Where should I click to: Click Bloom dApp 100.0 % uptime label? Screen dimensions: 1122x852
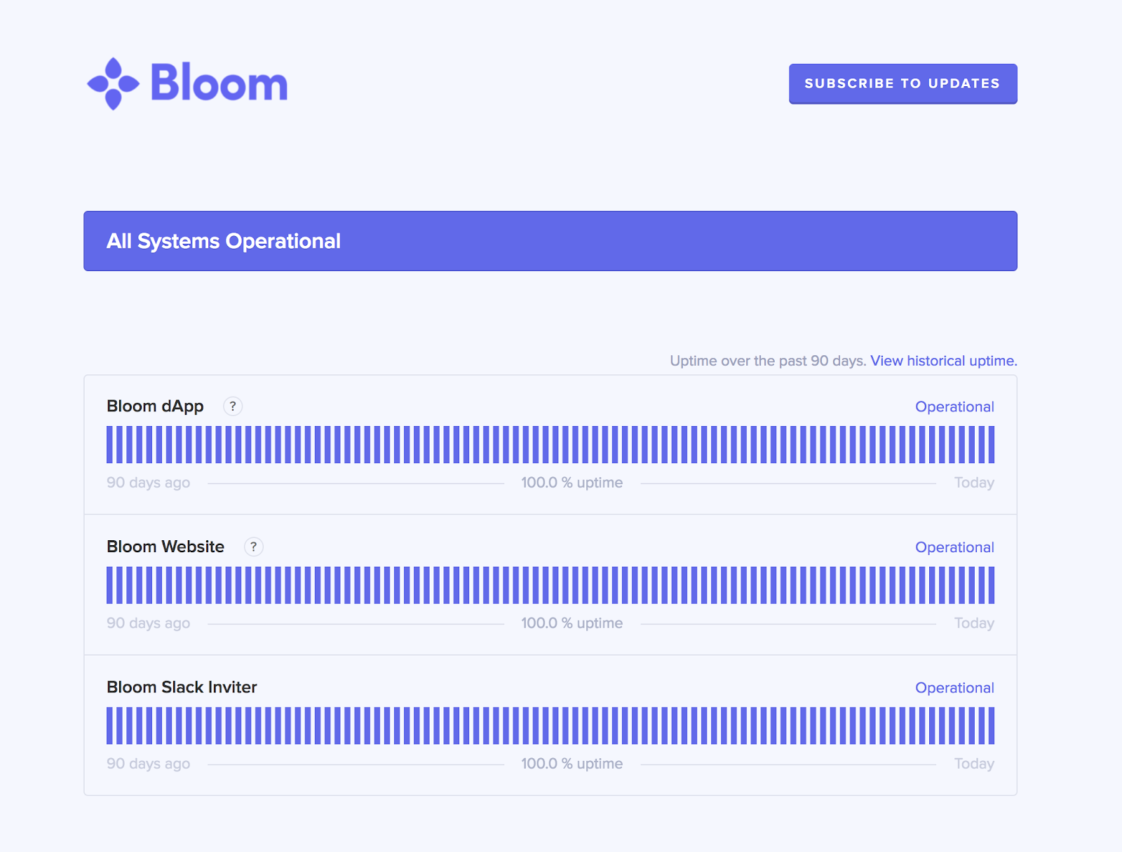[x=572, y=483]
